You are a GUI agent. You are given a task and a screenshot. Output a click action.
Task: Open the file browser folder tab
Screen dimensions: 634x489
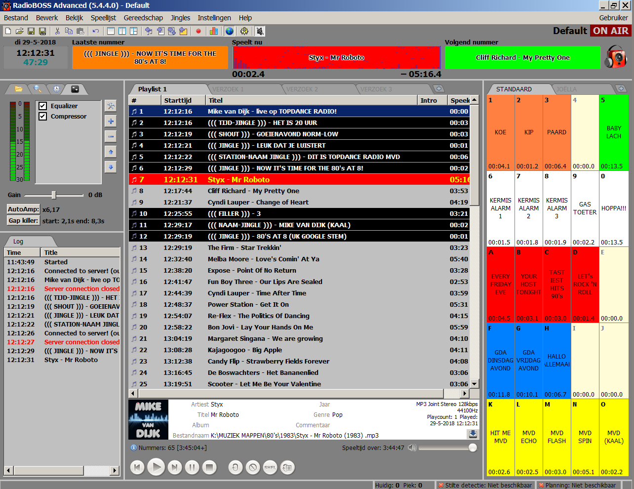tap(19, 89)
